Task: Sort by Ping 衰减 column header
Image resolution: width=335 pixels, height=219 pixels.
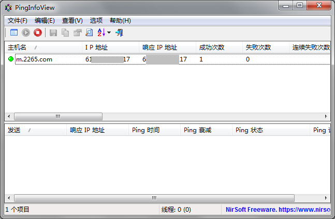Action: click(x=206, y=130)
